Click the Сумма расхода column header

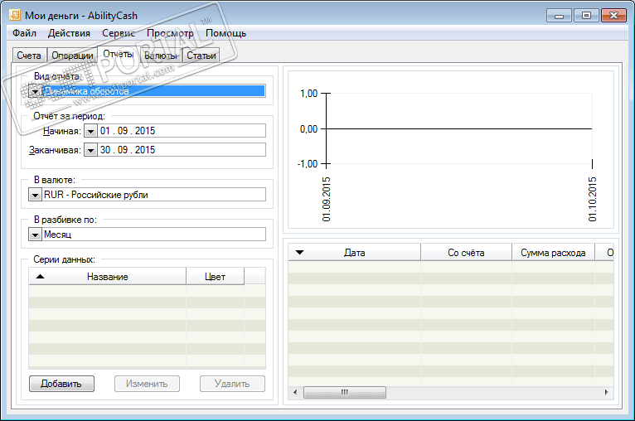553,253
